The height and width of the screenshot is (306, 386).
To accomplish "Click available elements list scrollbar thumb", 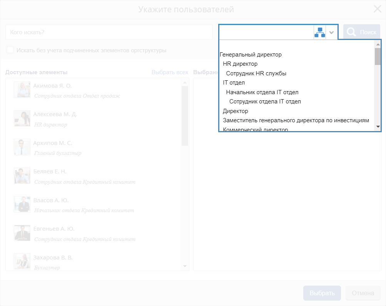I will 185,116.
